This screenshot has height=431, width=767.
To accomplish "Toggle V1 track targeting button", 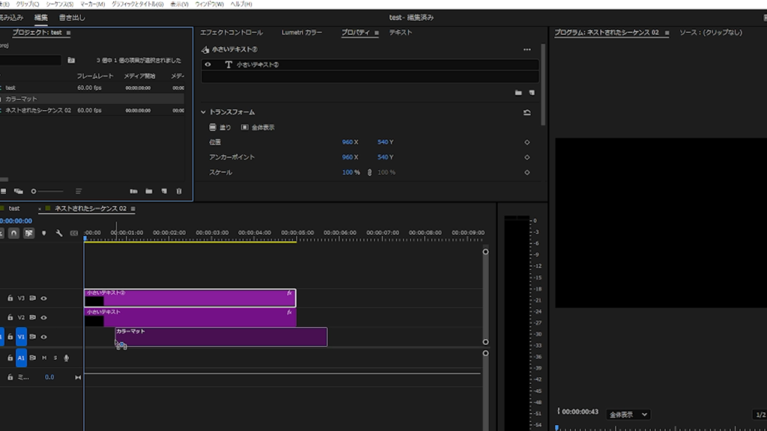I will [x=21, y=337].
